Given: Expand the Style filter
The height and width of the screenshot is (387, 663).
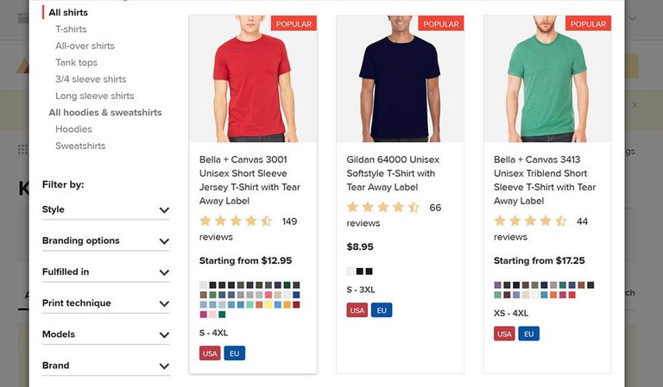Looking at the screenshot, I should (x=105, y=209).
